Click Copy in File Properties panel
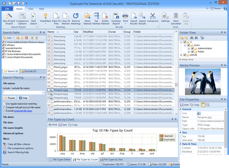 click(195, 105)
